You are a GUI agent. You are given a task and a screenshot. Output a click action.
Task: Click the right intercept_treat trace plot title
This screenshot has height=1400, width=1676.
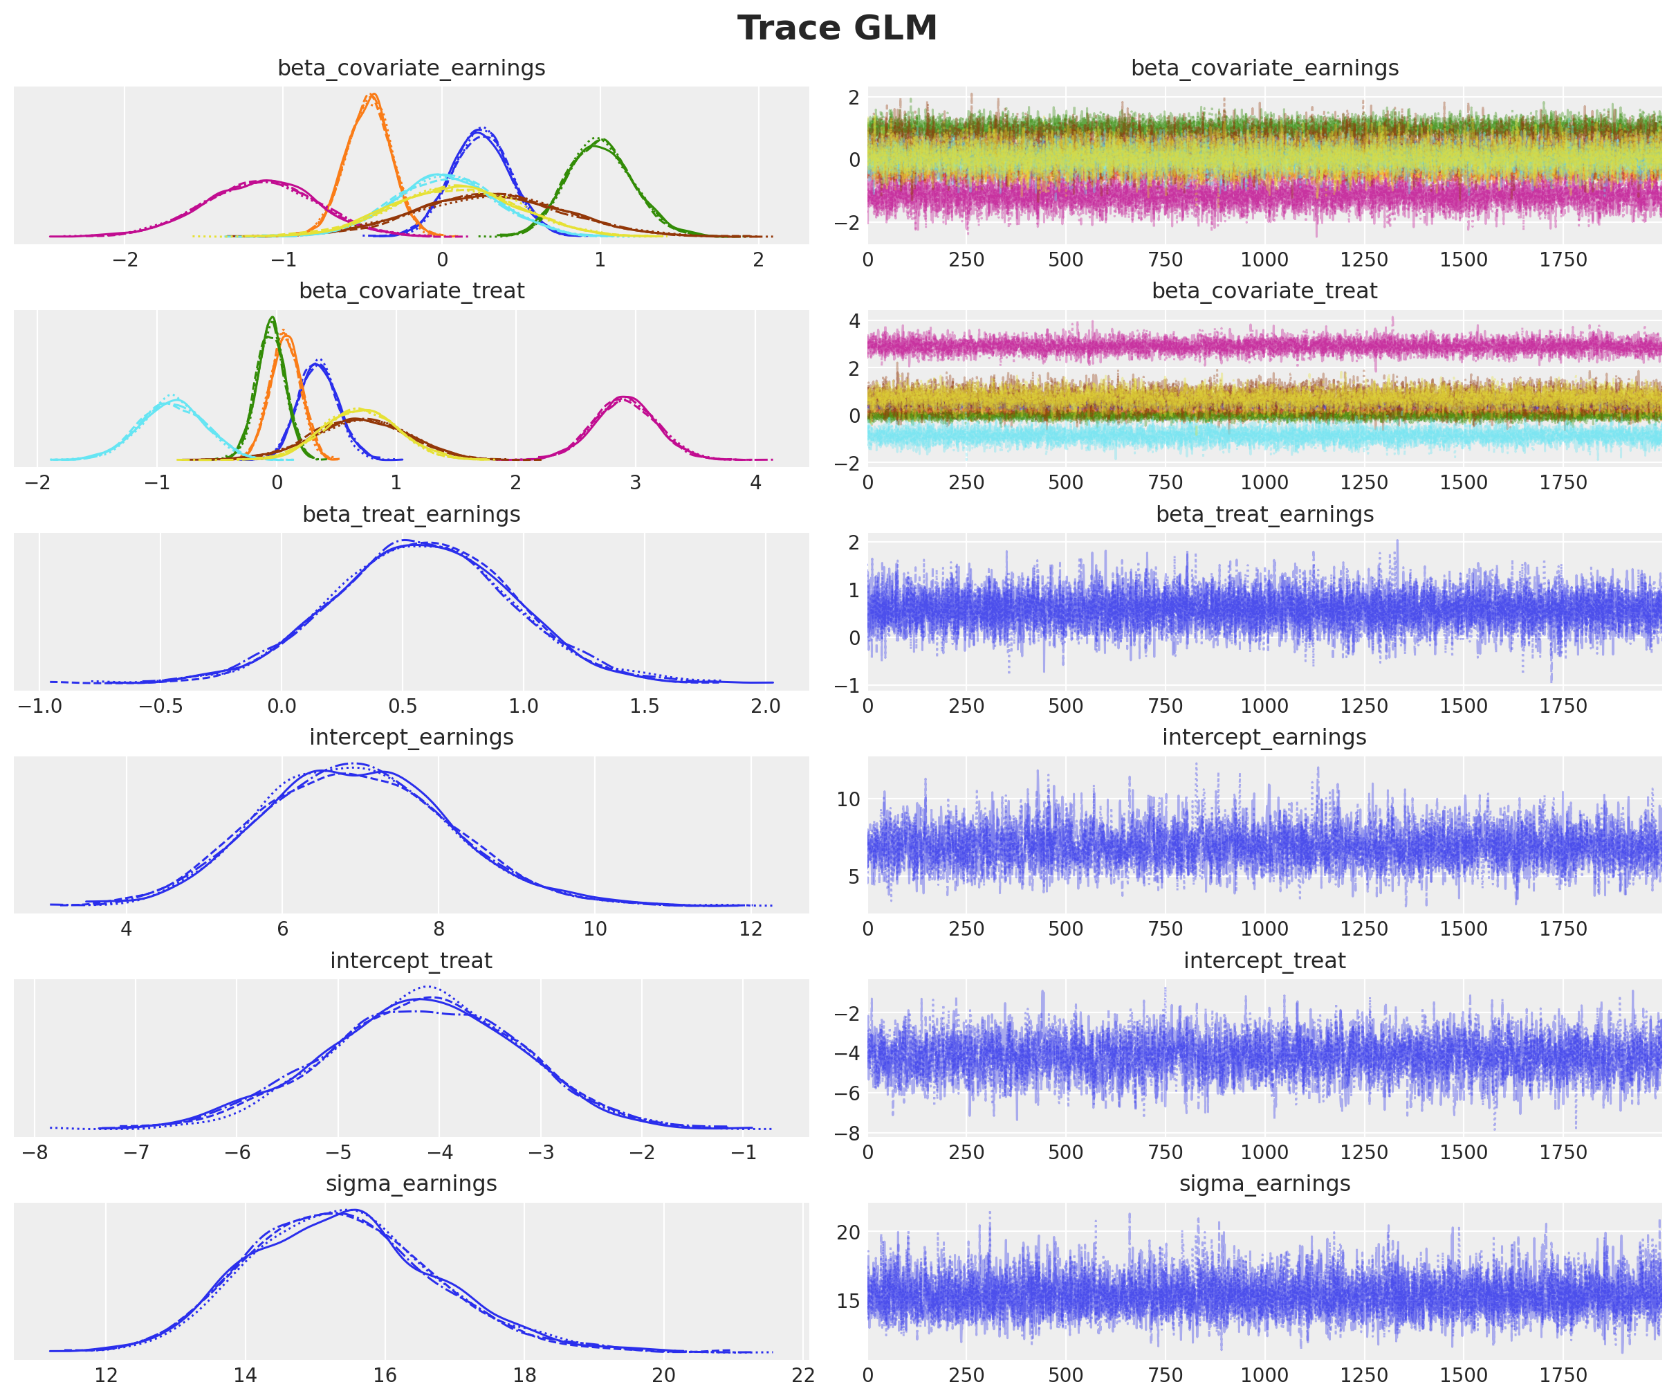[x=1264, y=961]
